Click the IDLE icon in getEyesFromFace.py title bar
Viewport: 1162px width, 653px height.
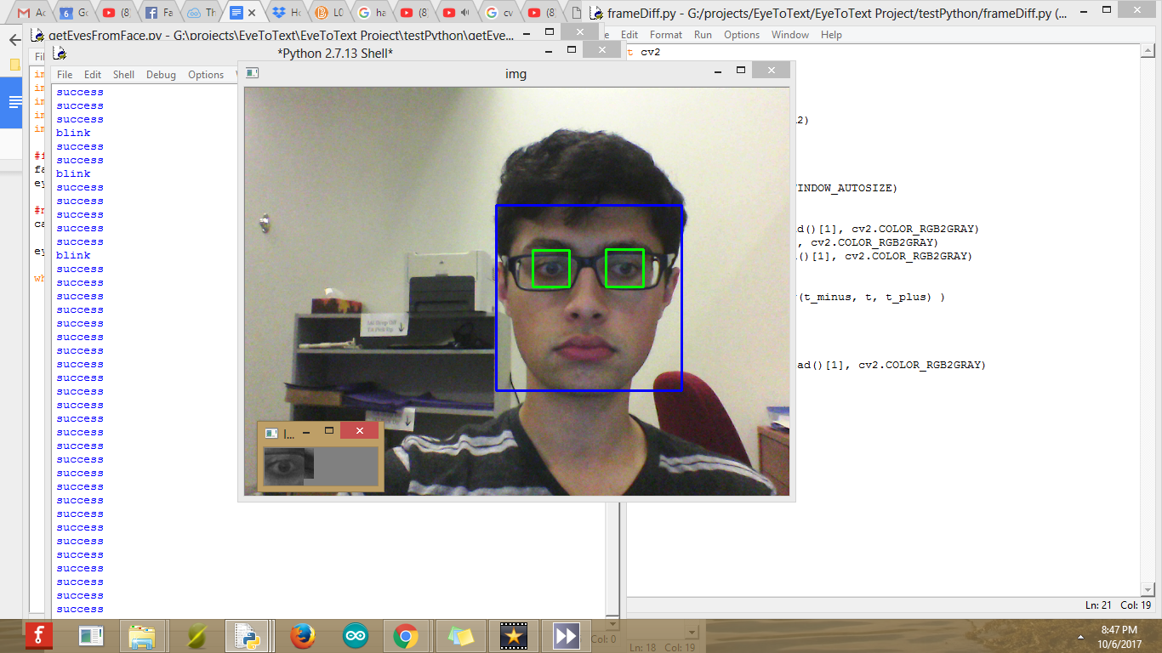click(37, 35)
